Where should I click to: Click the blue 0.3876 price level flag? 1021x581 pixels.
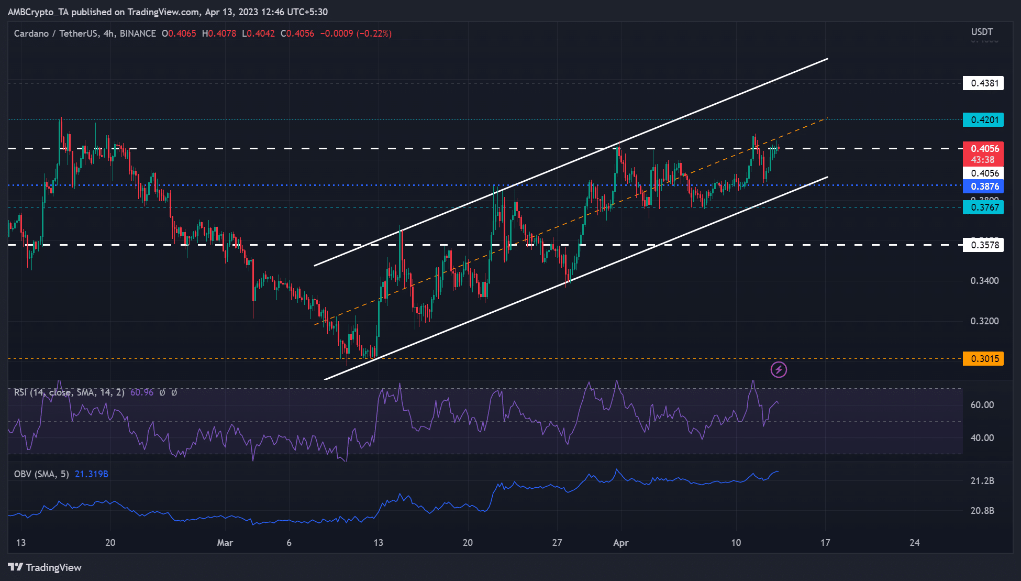coord(983,187)
